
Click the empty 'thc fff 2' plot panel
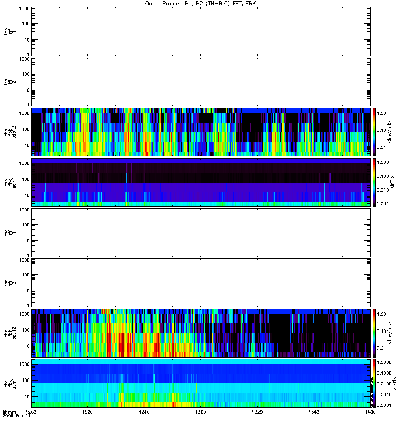click(200, 283)
